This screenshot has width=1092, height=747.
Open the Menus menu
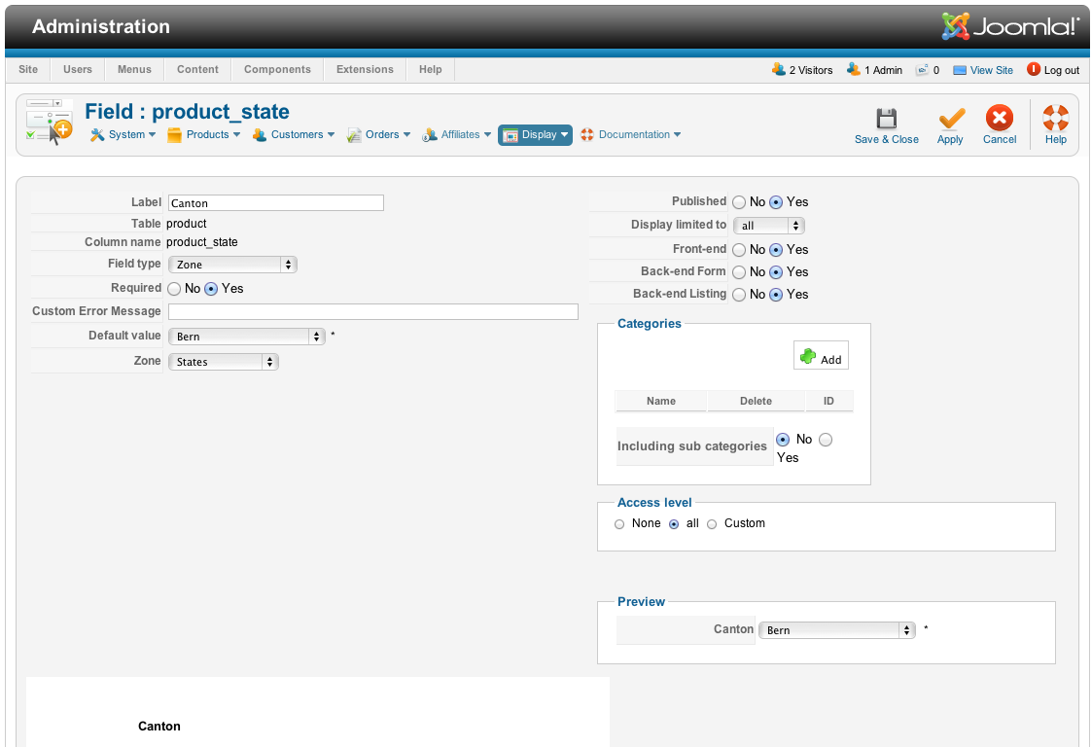134,69
